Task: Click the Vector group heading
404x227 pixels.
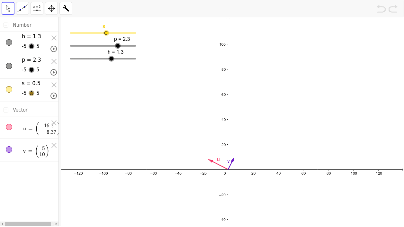Action: tap(20, 110)
